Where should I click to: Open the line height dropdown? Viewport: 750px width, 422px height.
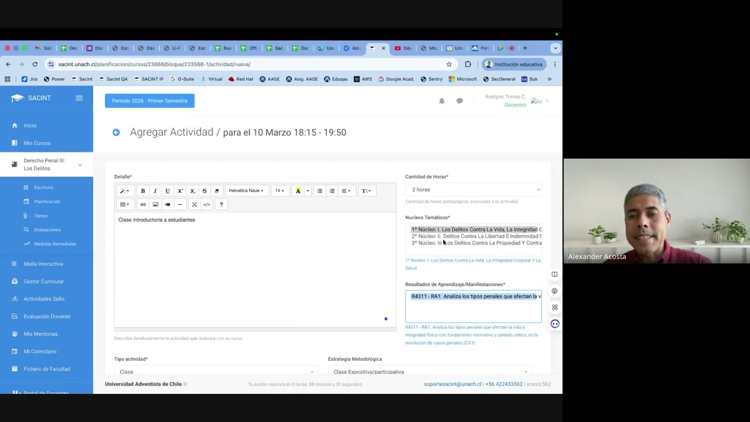(366, 190)
